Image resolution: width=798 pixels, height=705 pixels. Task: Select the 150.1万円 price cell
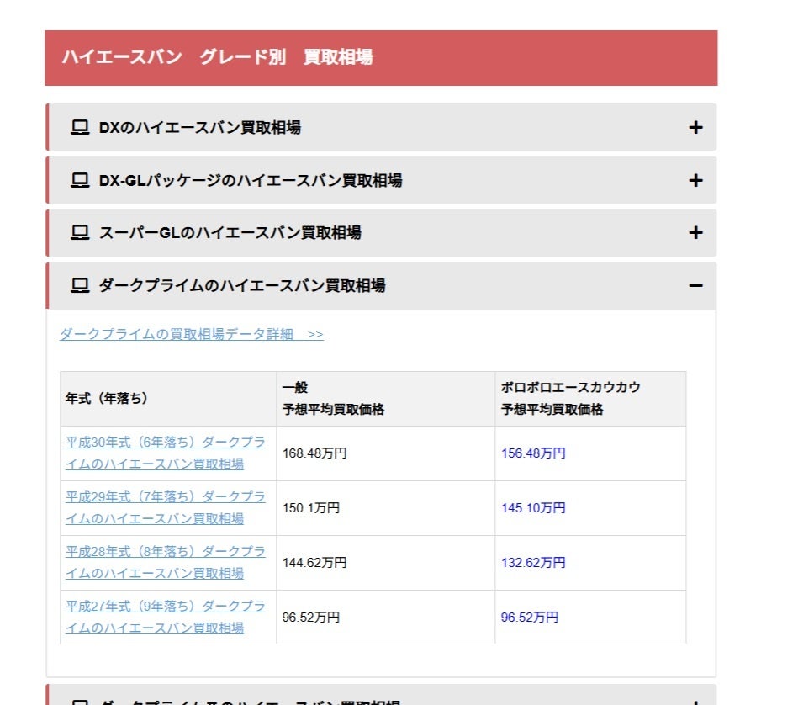pos(385,508)
